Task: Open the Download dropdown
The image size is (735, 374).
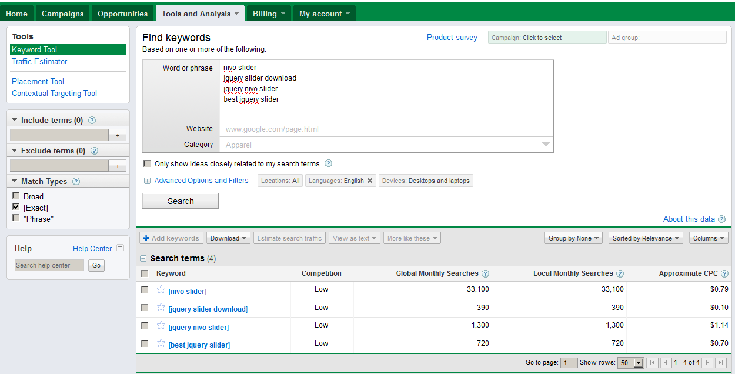Action: click(228, 238)
